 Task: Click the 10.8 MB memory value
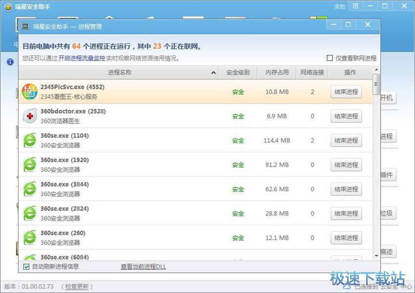pyautogui.click(x=277, y=92)
